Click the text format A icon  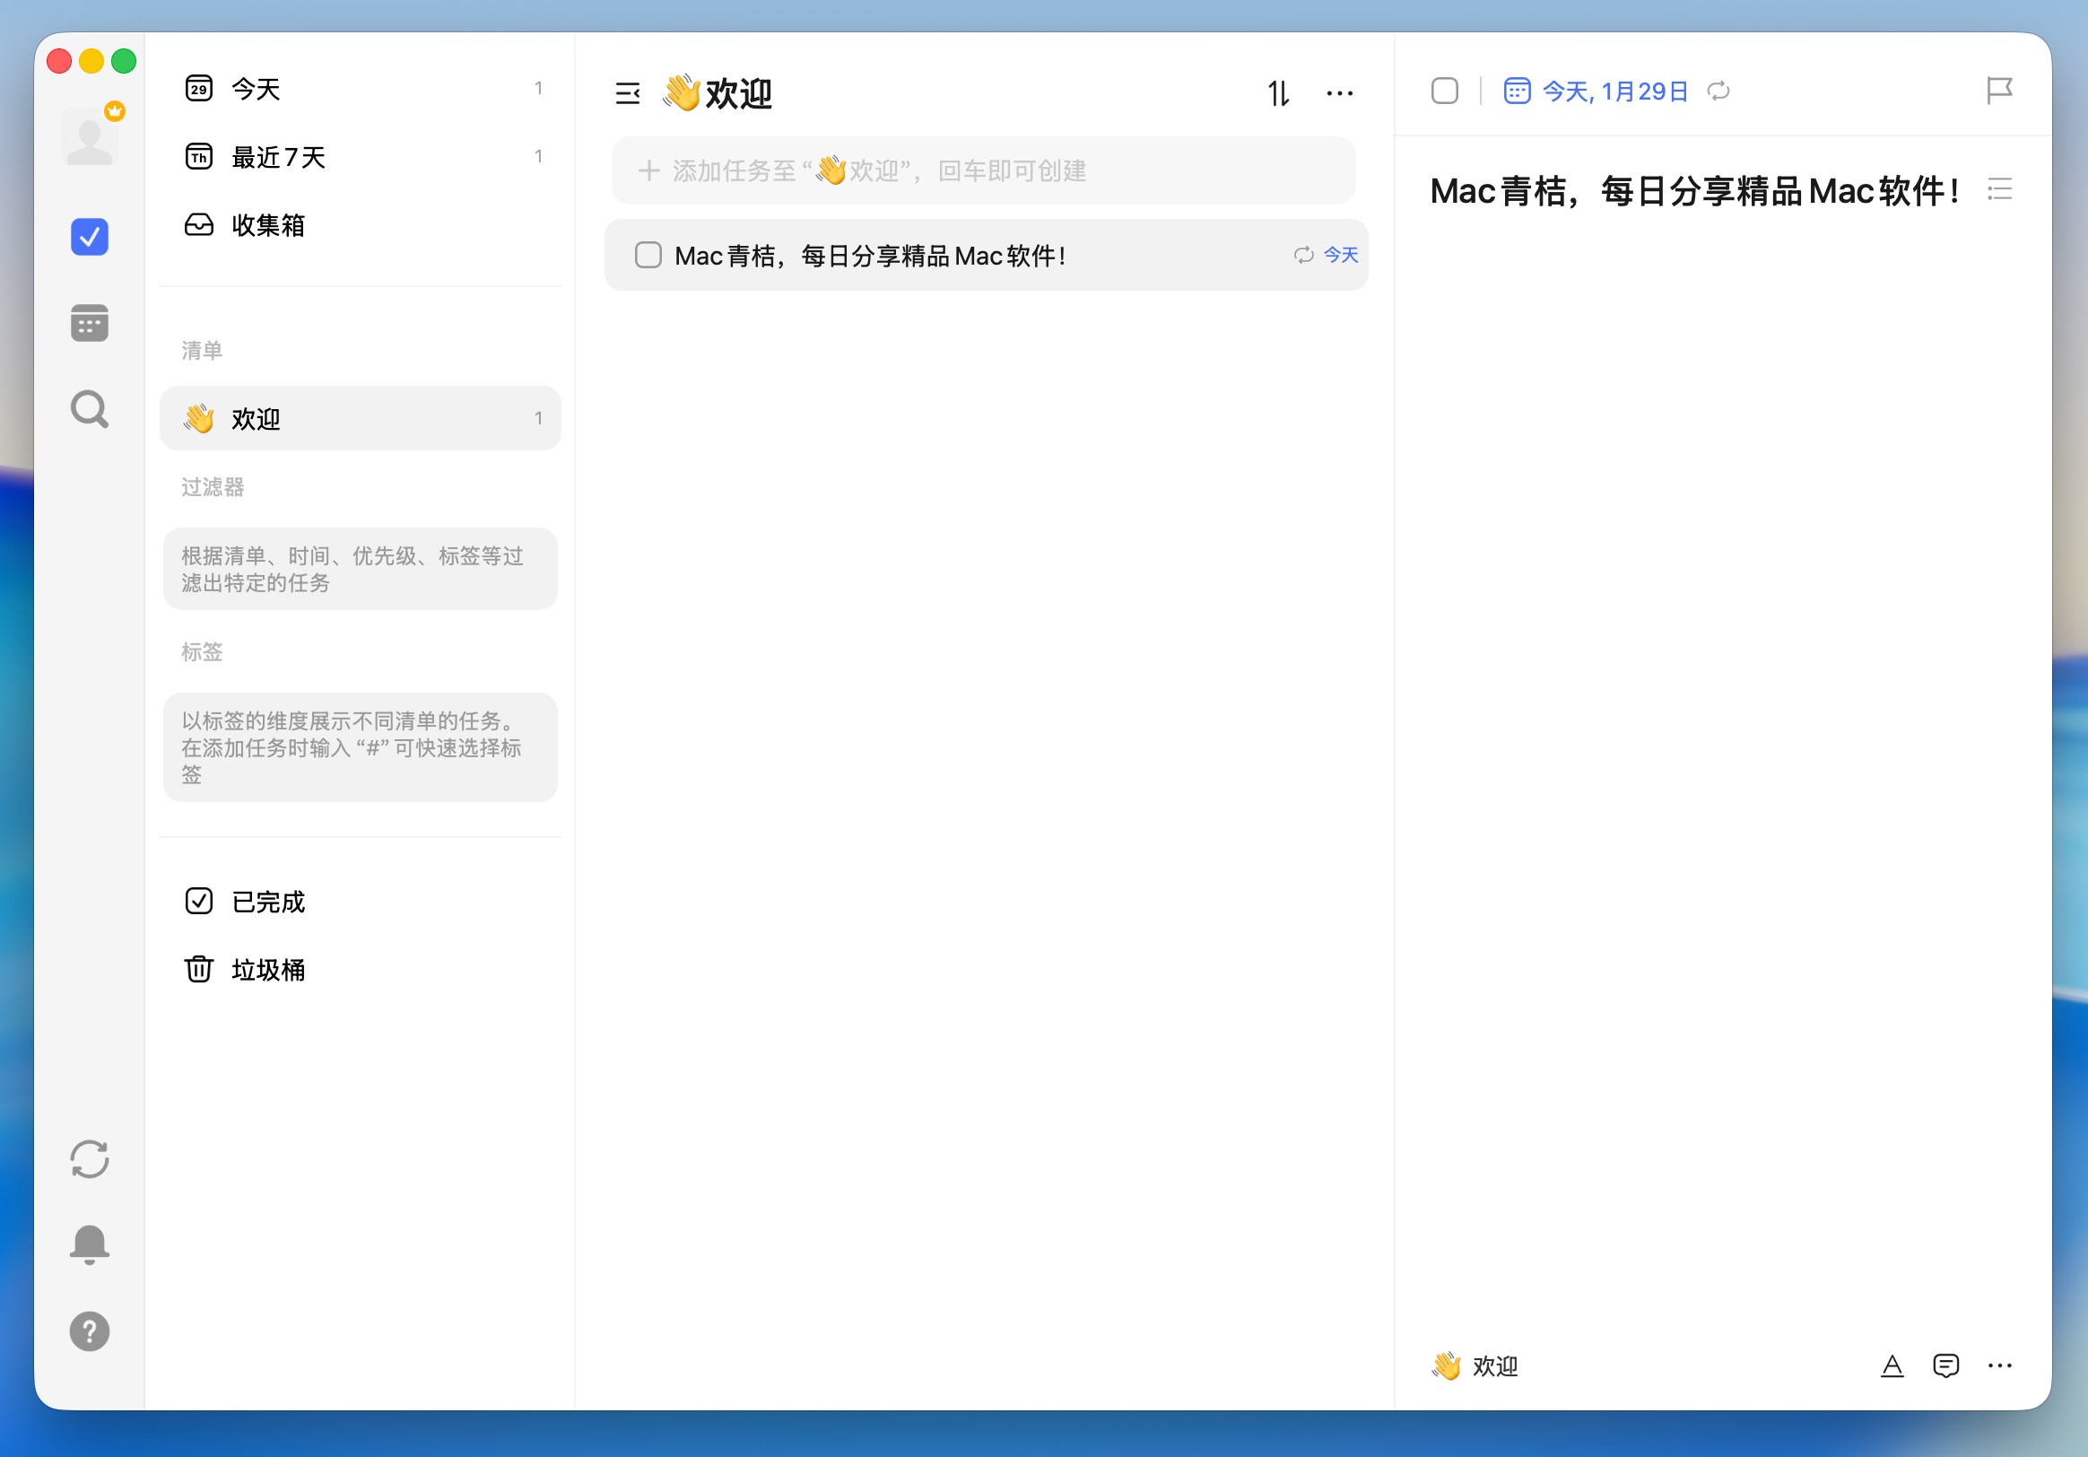click(1892, 1365)
